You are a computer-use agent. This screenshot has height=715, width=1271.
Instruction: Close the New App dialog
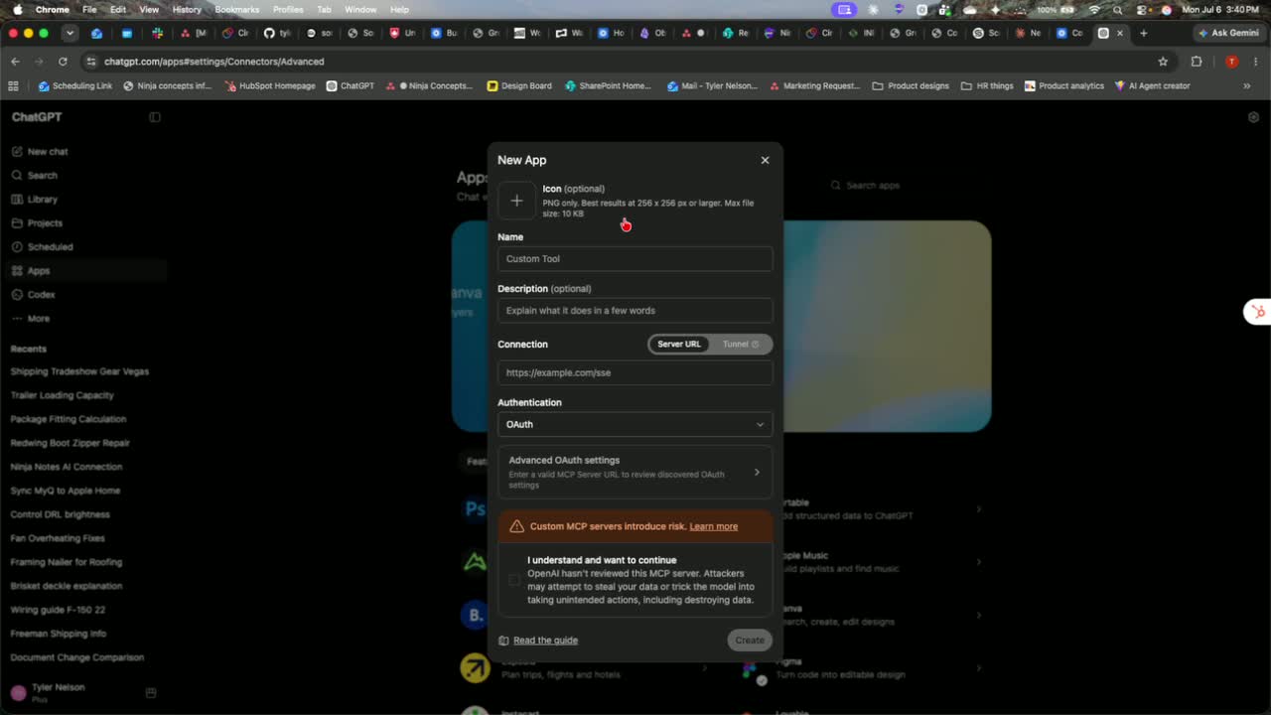(765, 160)
